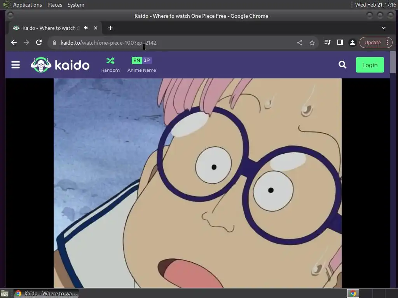The image size is (398, 298).
Task: Bookmark this tab with the star
Action: (312, 43)
